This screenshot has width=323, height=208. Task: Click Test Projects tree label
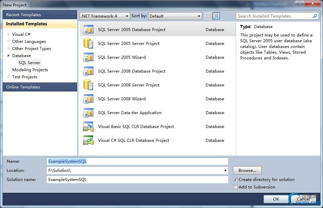[x=25, y=77]
